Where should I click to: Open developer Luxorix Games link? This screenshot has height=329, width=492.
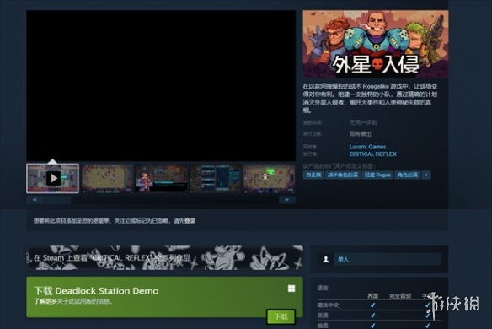pyautogui.click(x=367, y=147)
